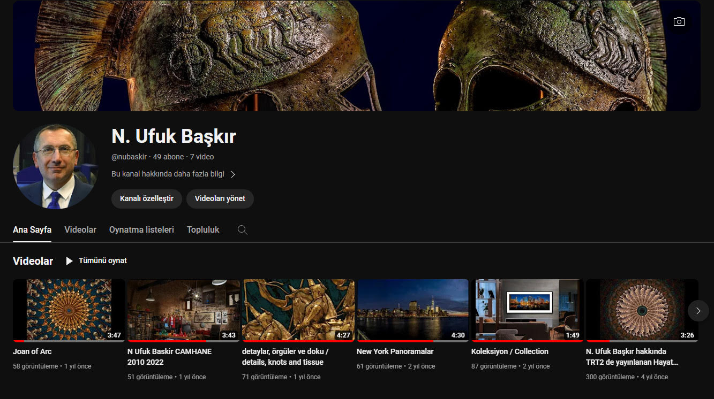Click the camera icon on the banner

tap(679, 21)
